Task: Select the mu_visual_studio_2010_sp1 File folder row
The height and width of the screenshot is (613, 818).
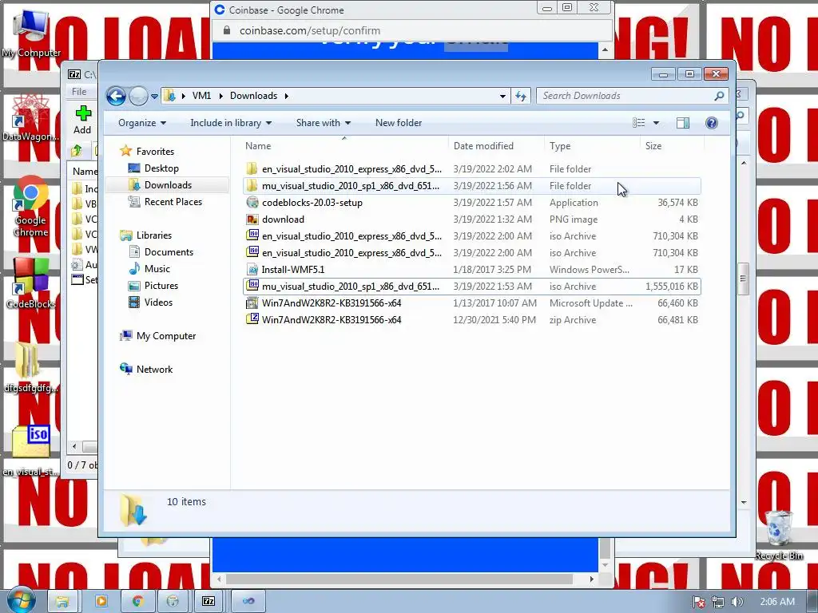Action: click(471, 186)
